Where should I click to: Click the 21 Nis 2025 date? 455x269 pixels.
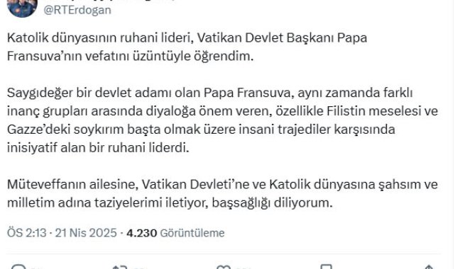[x=86, y=233]
